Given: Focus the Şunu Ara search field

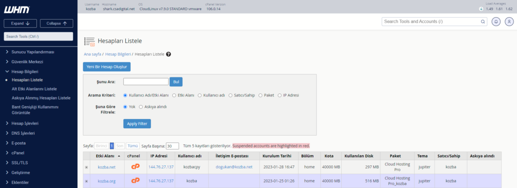Looking at the screenshot, I should click(146, 82).
